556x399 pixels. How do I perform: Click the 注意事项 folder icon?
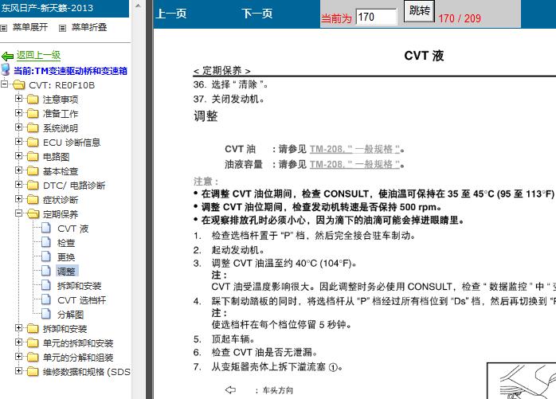[x=33, y=100]
